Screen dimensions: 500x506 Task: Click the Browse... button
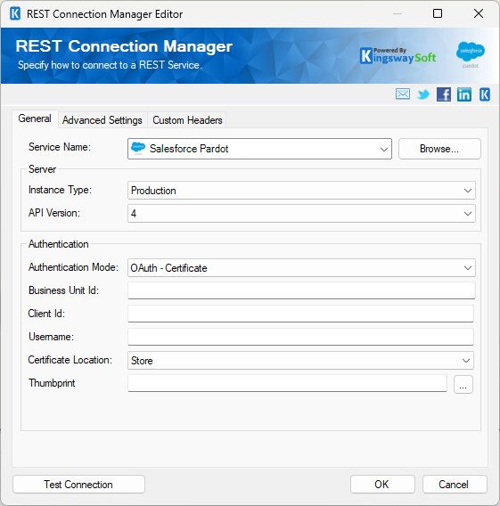coord(439,149)
